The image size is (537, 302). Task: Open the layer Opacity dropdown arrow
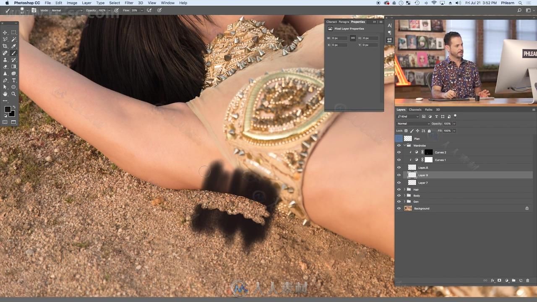(454, 124)
